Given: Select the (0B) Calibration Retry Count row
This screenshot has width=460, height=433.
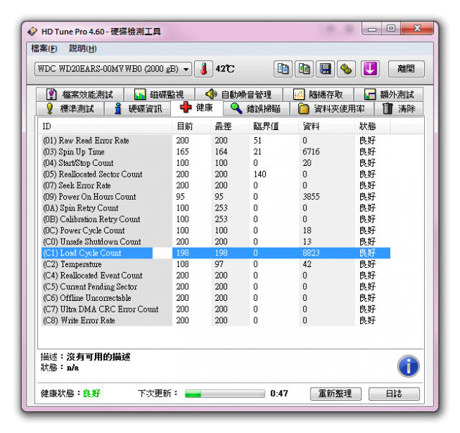Looking at the screenshot, I should click(216, 219).
